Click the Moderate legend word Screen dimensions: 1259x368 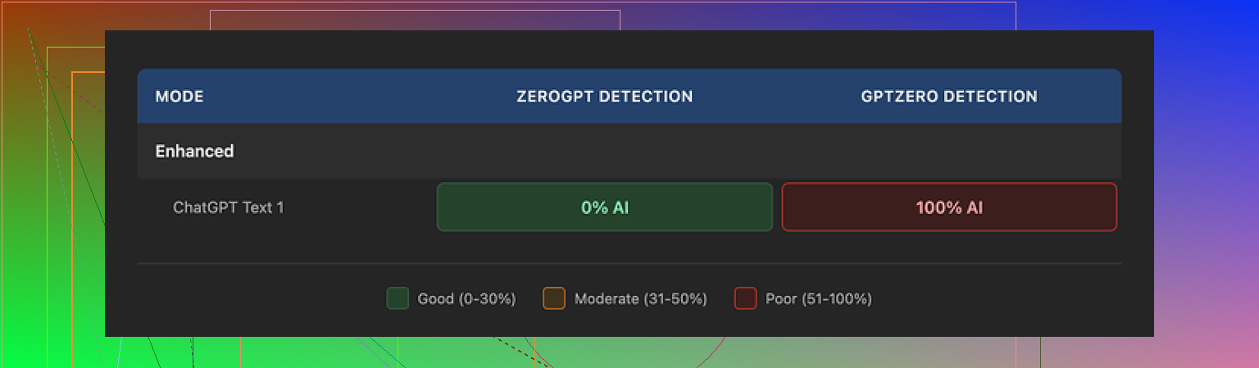[x=607, y=299]
